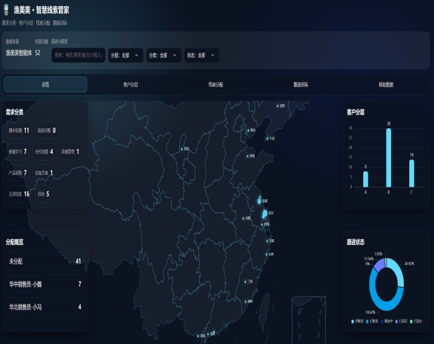Click the 参观学习 category chip
This screenshot has width=434, height=344.
tap(18, 151)
